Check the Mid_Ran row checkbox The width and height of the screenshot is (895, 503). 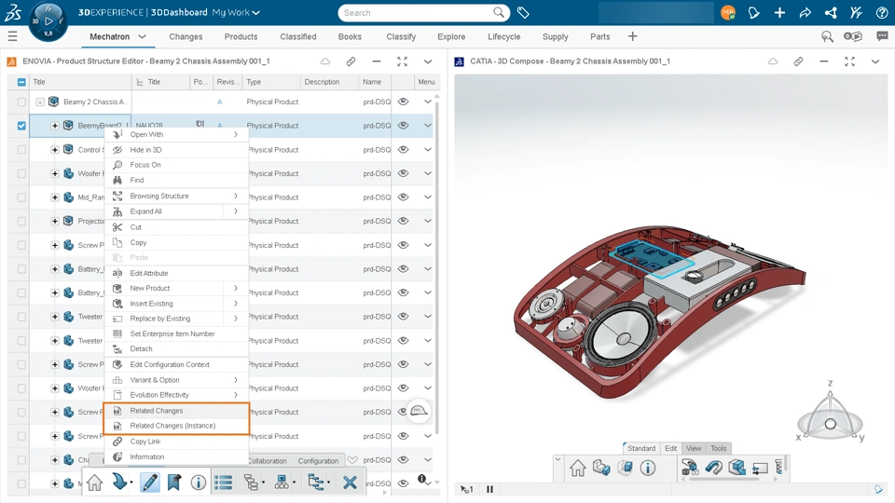point(21,197)
